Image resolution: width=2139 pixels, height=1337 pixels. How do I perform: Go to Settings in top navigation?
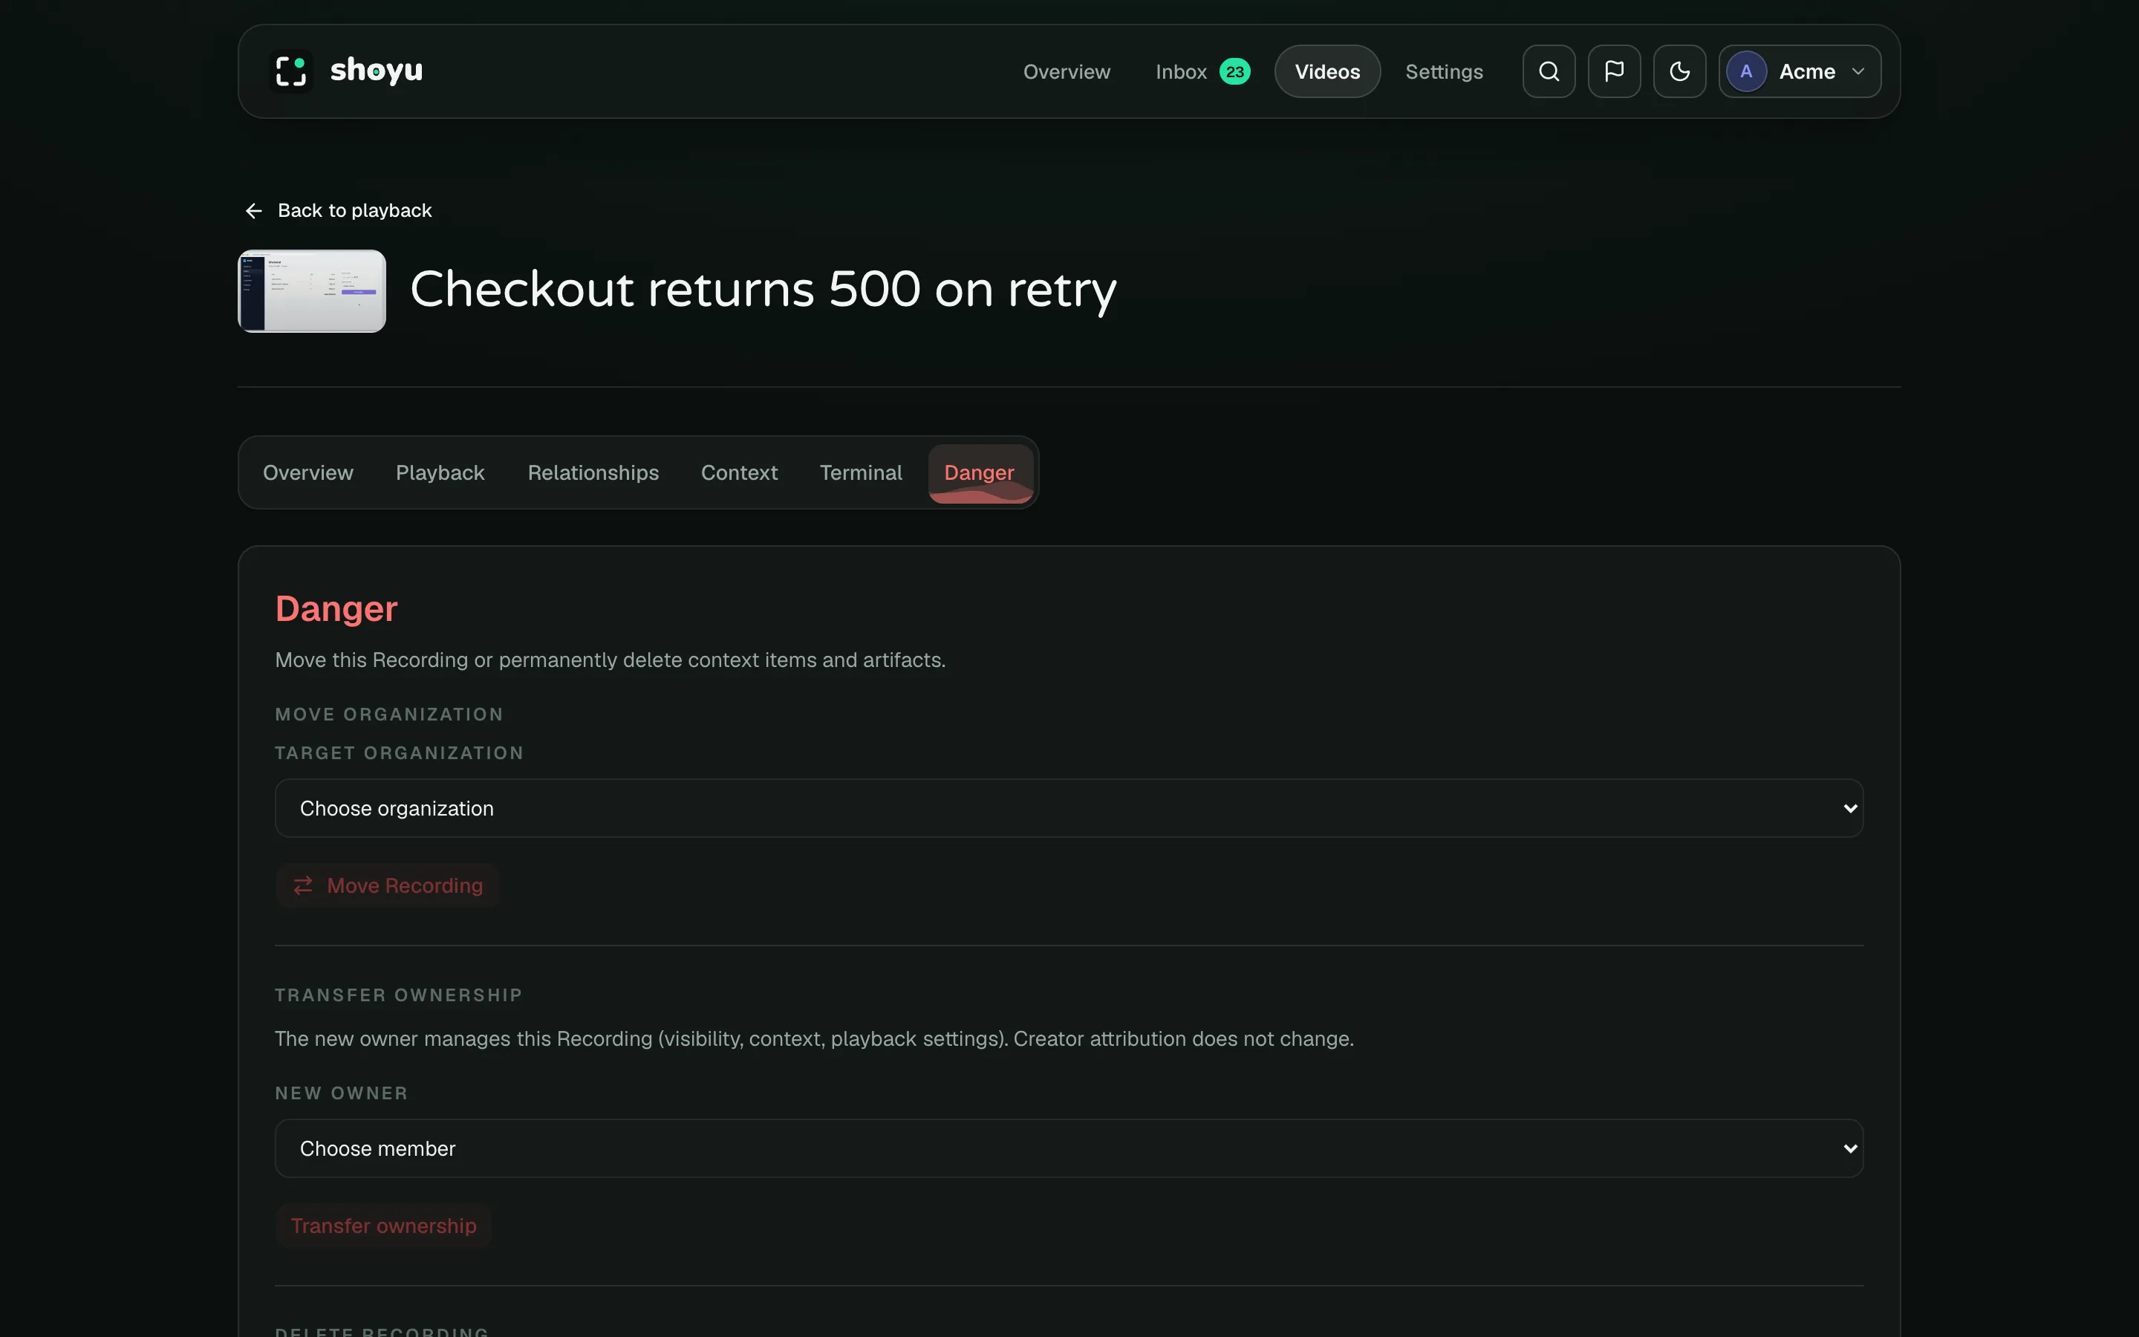pyautogui.click(x=1443, y=71)
